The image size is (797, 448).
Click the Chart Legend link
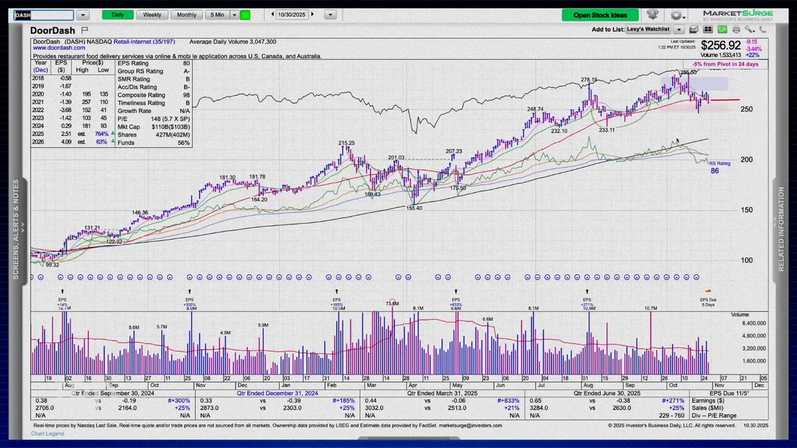(x=48, y=433)
